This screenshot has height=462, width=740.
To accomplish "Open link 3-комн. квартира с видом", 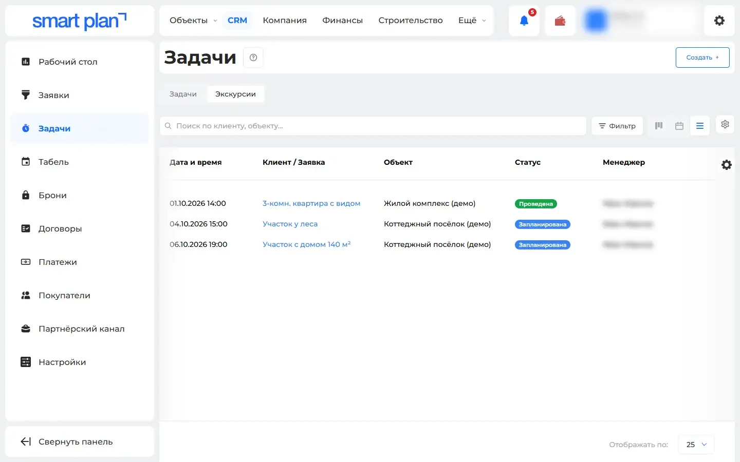I will pyautogui.click(x=311, y=203).
